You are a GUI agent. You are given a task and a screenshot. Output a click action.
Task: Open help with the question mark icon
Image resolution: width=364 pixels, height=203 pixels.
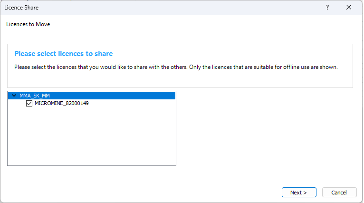pyautogui.click(x=327, y=8)
